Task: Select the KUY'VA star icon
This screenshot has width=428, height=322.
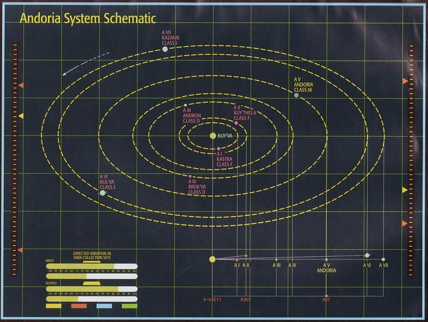Action: click(212, 136)
